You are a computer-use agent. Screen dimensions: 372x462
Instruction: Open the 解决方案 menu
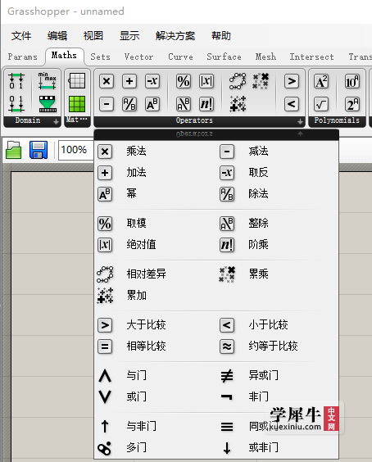(175, 36)
